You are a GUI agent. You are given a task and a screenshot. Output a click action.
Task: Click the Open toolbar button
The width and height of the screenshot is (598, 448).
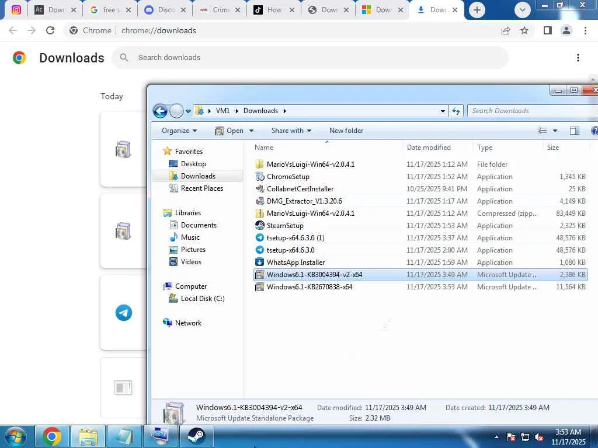click(230, 131)
